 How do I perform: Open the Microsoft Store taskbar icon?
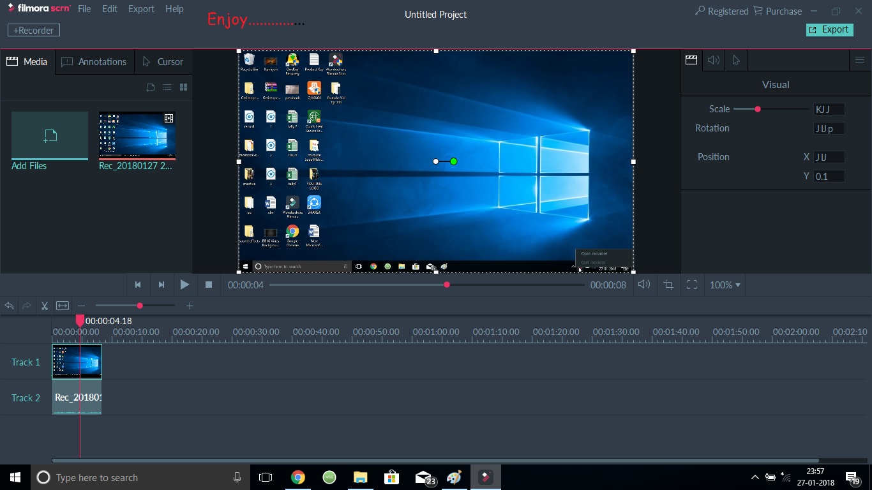pyautogui.click(x=391, y=477)
